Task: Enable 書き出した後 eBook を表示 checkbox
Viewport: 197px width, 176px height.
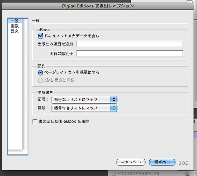Action: pos(35,122)
